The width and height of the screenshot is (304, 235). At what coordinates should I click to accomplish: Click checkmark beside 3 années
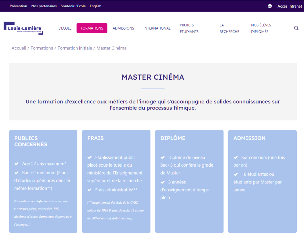click(163, 182)
